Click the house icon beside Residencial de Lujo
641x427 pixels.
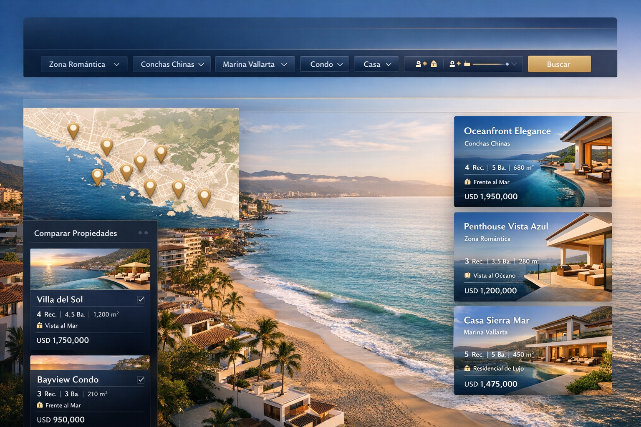(467, 368)
